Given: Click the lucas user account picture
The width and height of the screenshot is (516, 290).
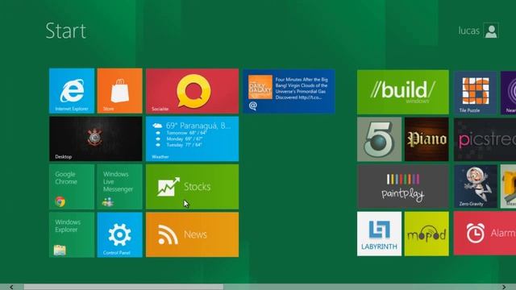Looking at the screenshot, I should click(x=491, y=31).
